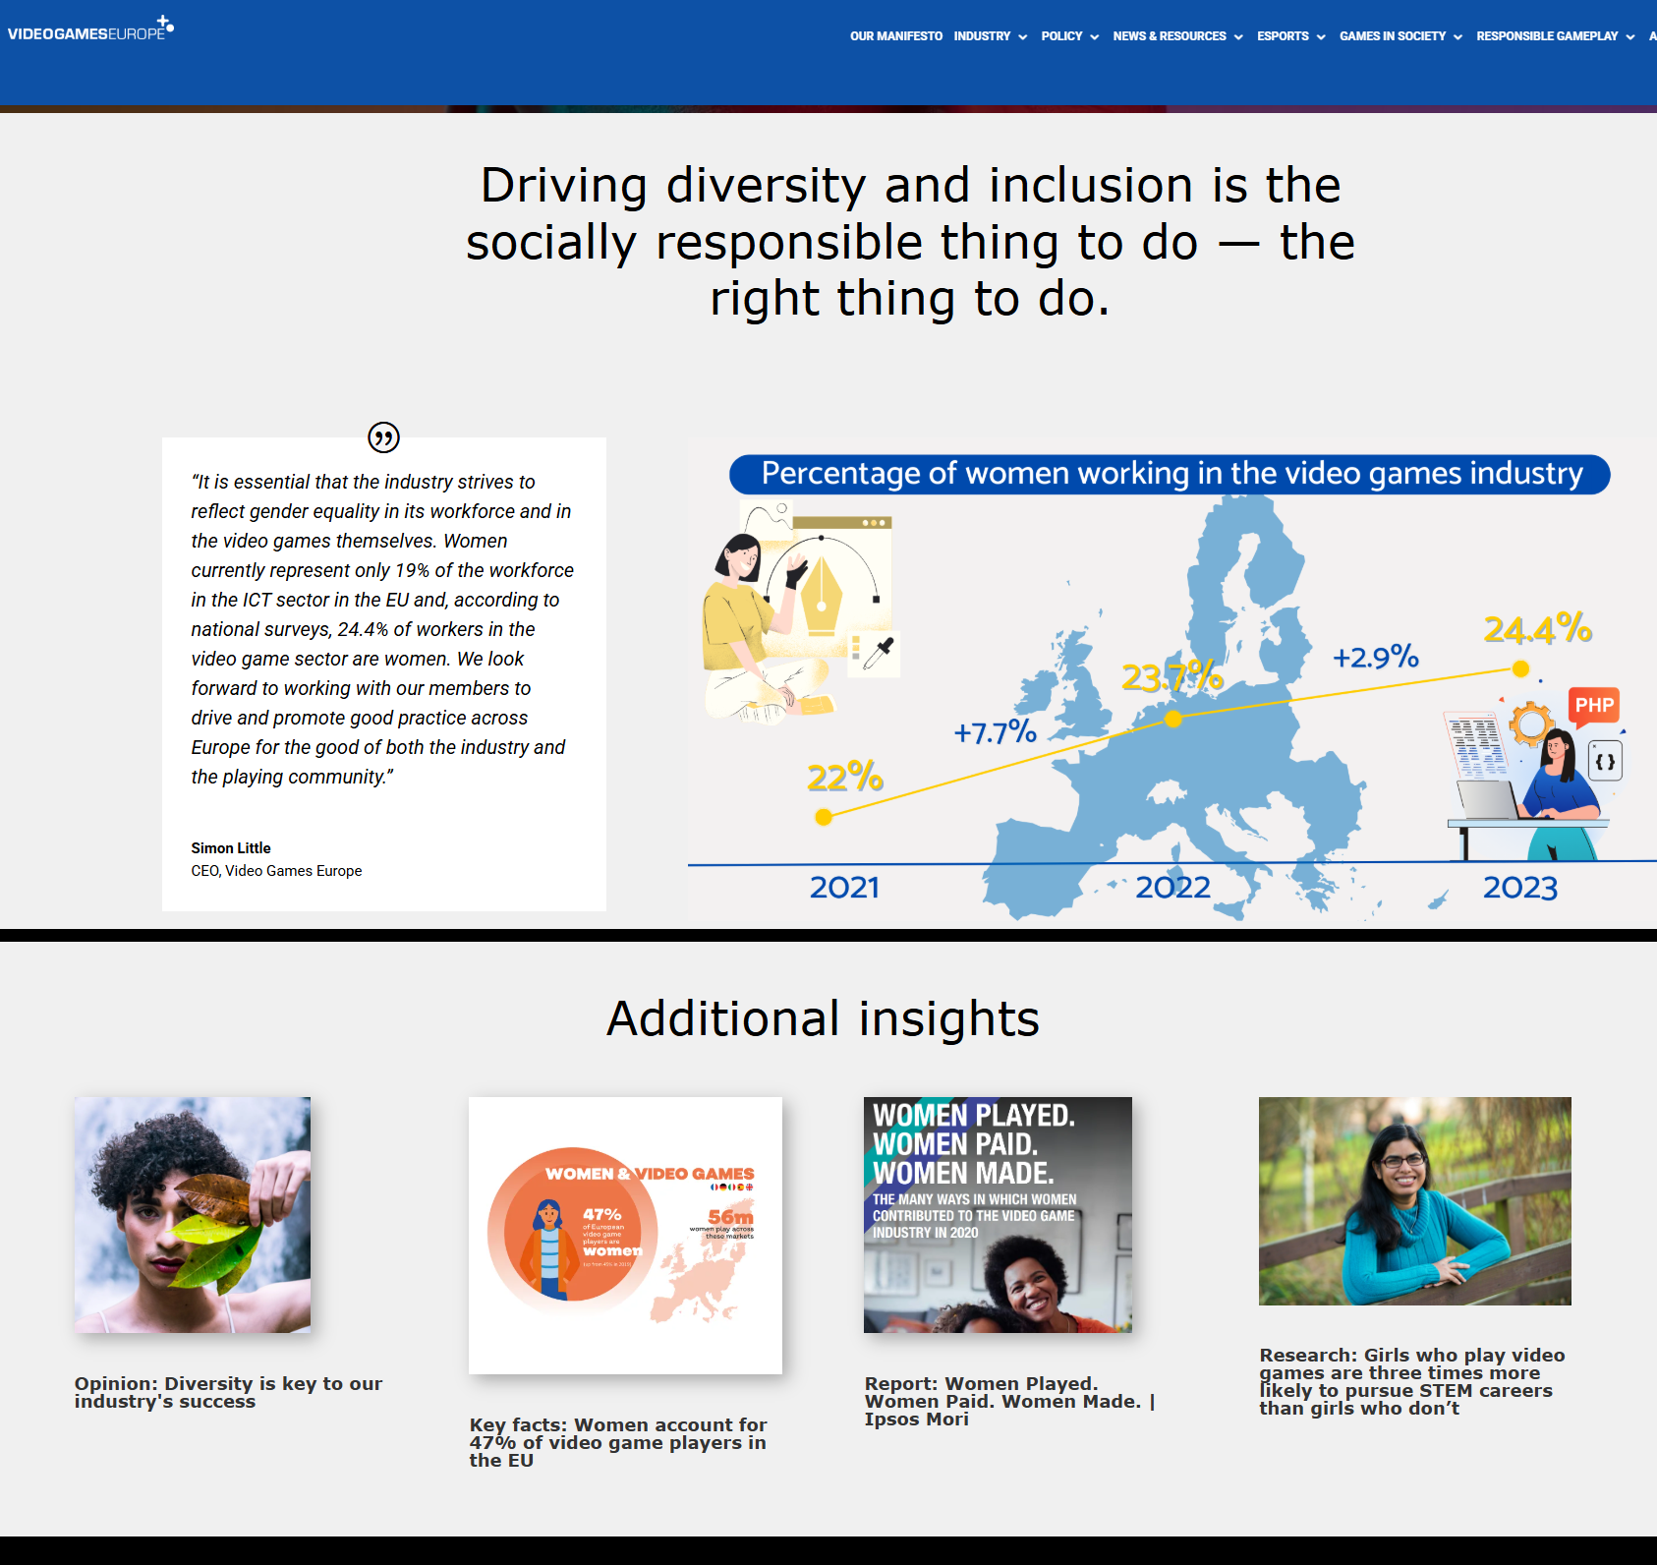Click the women in games infographic image

click(1171, 680)
